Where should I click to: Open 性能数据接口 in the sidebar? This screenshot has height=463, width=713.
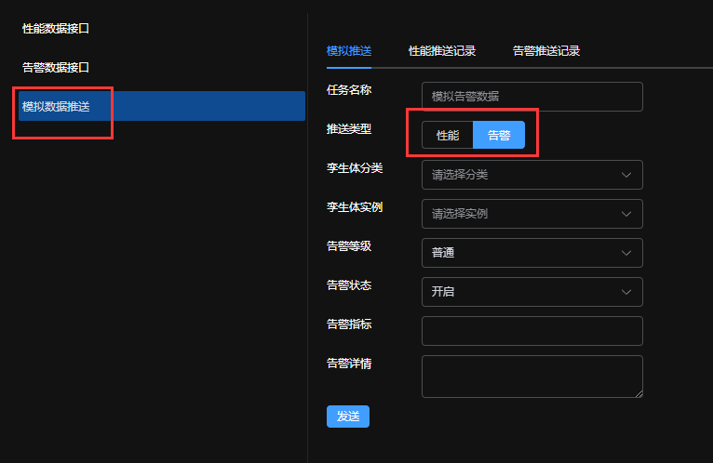56,29
